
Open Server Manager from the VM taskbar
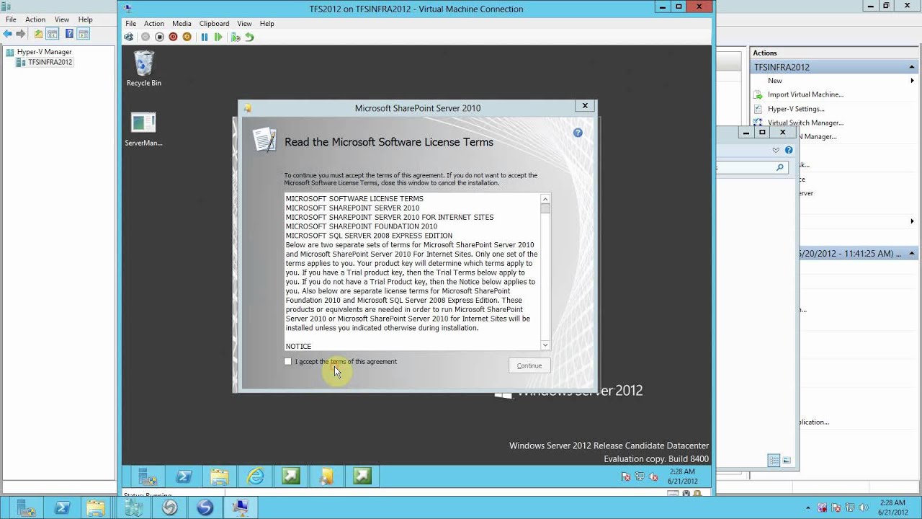pos(148,476)
